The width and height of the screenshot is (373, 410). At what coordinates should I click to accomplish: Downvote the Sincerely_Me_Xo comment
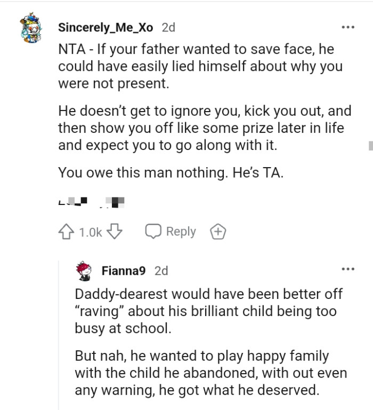tap(115, 232)
